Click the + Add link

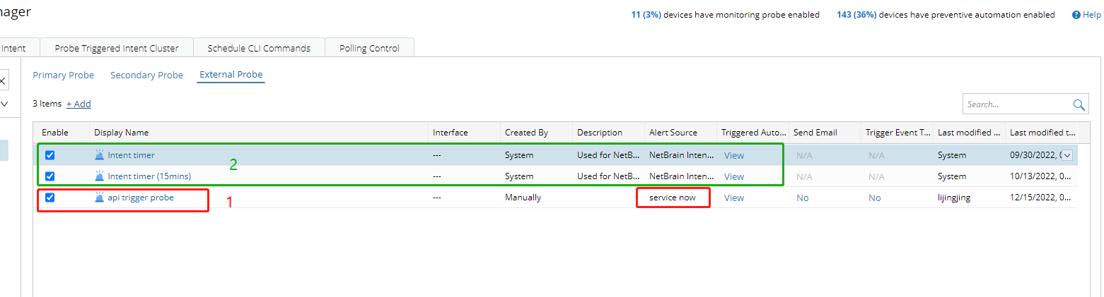(x=79, y=104)
